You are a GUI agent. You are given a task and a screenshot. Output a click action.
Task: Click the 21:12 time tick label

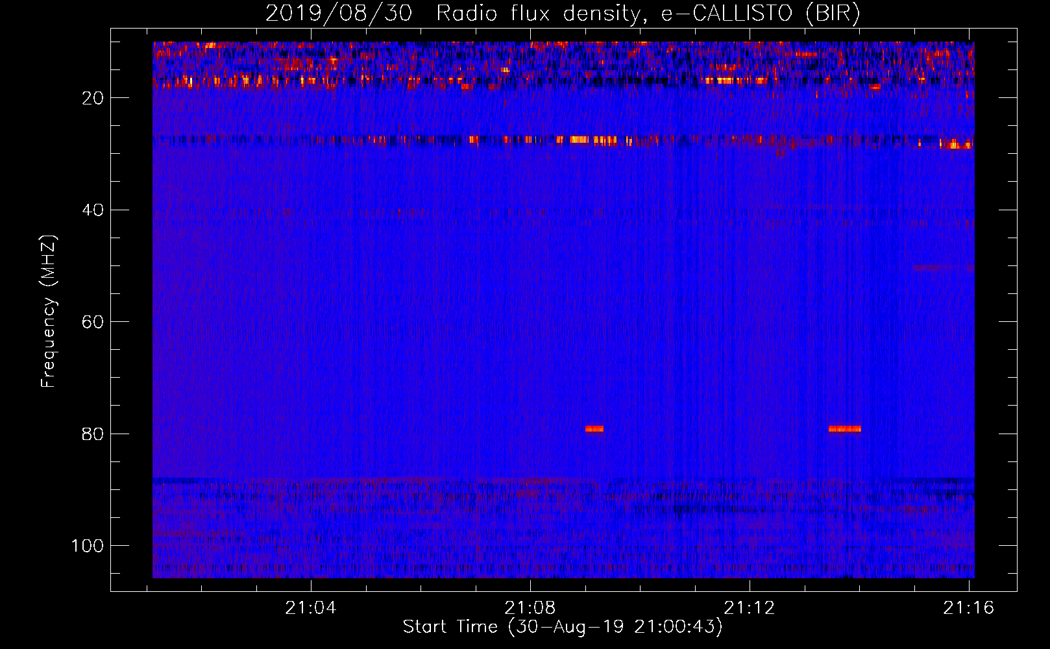(x=750, y=607)
